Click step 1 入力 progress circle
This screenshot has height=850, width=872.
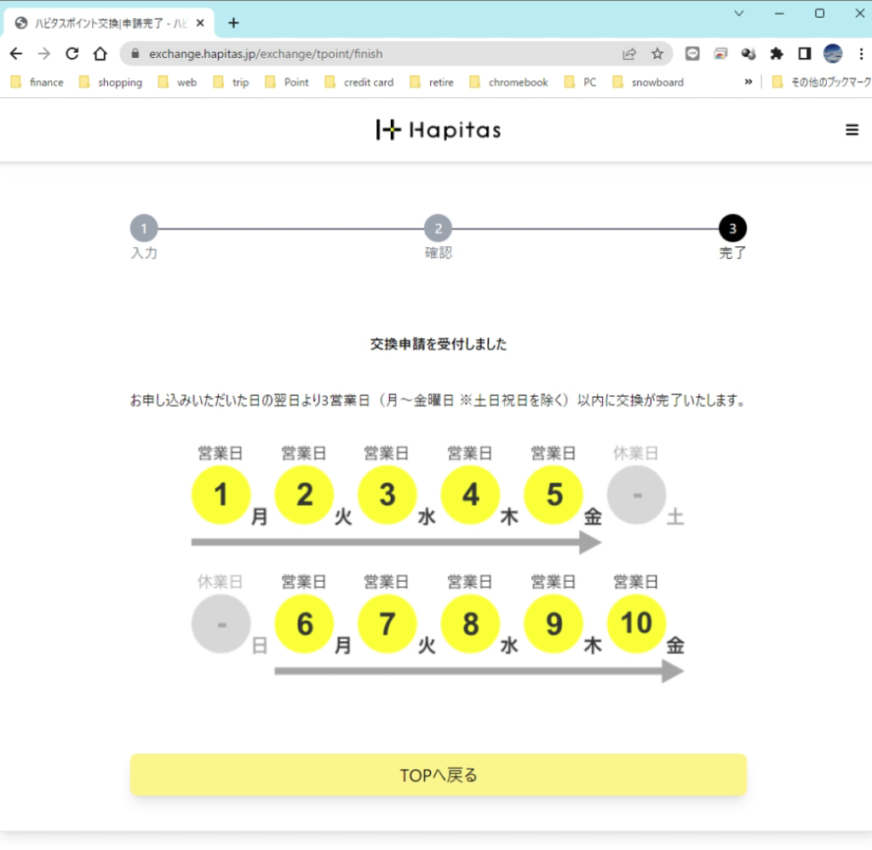(144, 228)
